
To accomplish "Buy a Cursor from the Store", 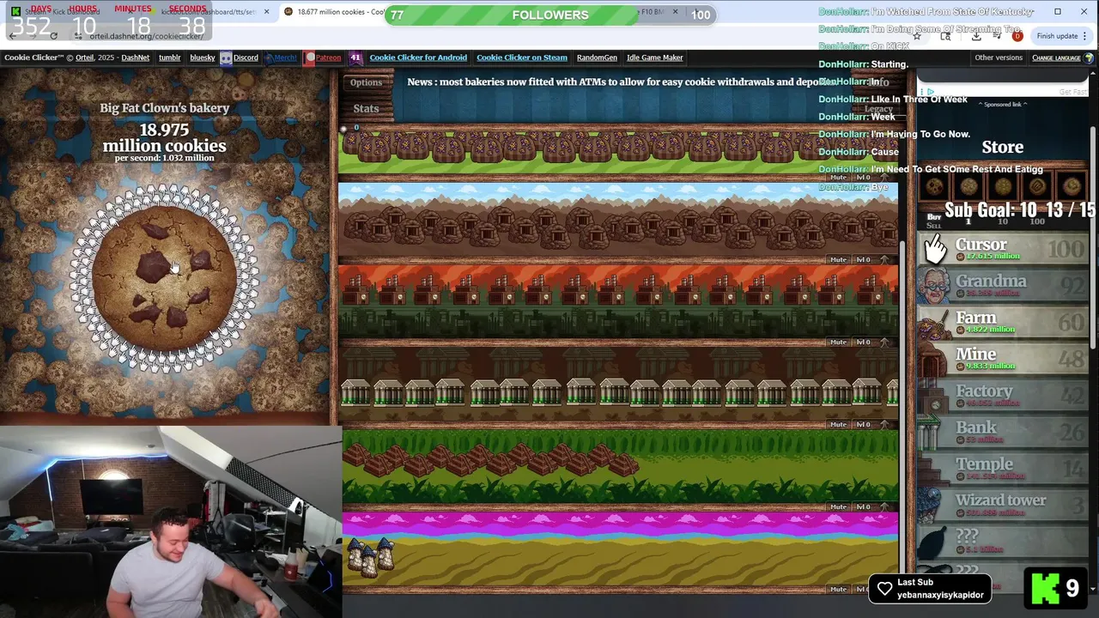I will 1002,249.
